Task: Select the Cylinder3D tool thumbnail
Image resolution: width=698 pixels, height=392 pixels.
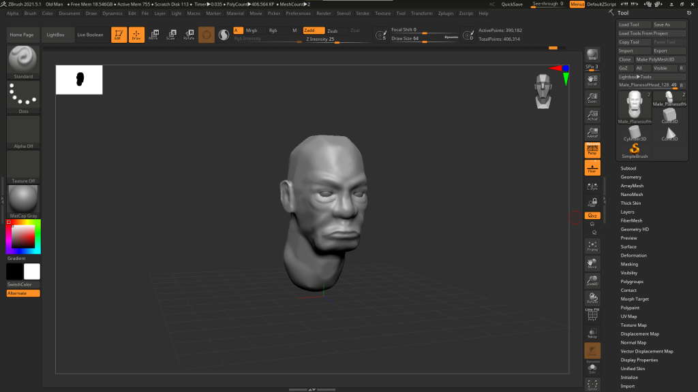Action: [635, 131]
